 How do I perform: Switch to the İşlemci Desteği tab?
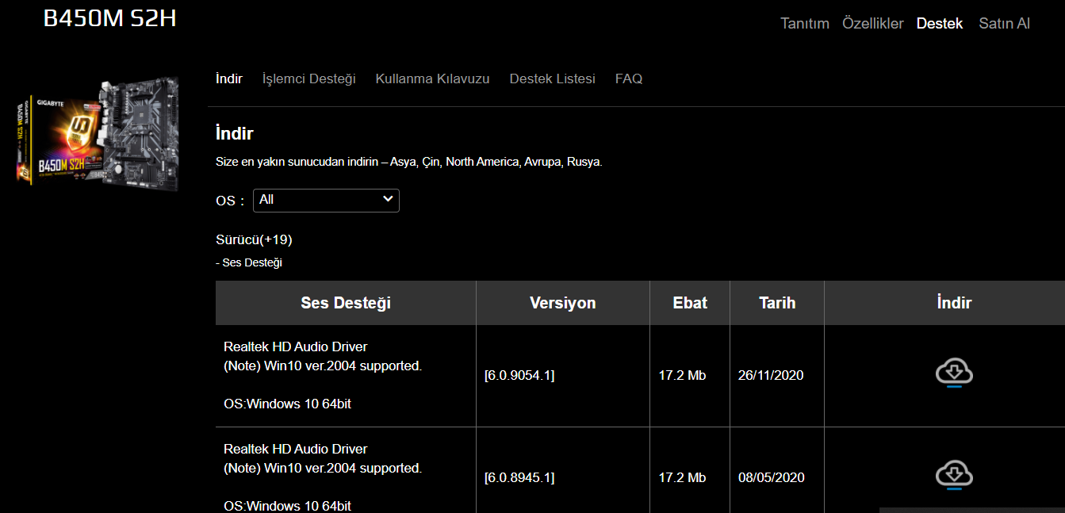[309, 78]
